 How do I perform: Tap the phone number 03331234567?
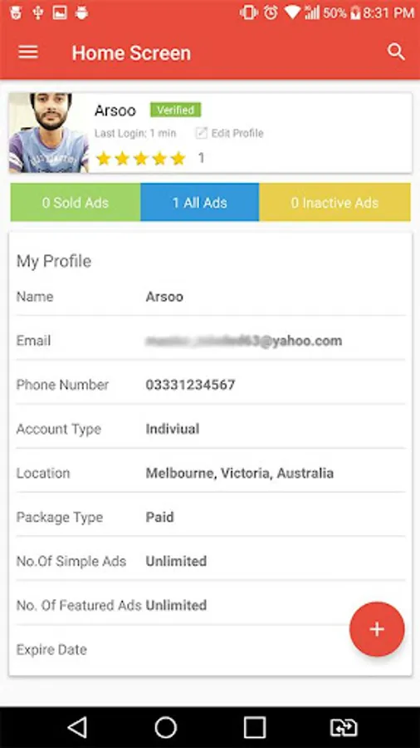click(x=190, y=385)
